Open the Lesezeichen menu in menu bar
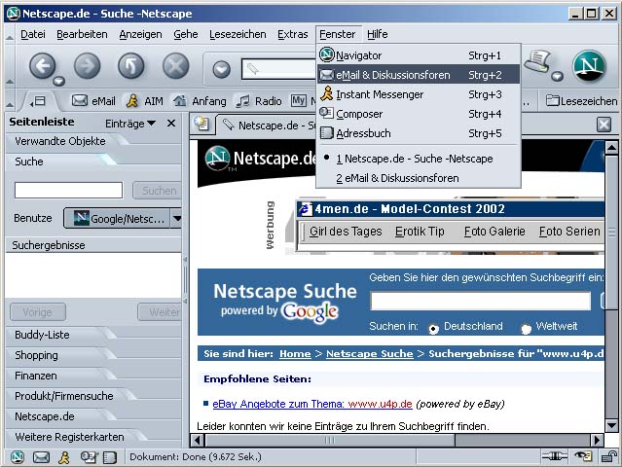The height and width of the screenshot is (467, 622). 238,34
